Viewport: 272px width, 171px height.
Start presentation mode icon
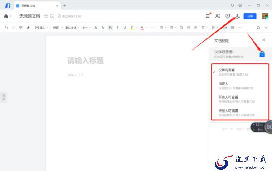click(228, 16)
